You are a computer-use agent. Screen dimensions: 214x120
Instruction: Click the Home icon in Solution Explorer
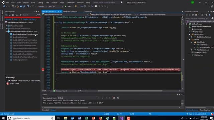coord(193,15)
